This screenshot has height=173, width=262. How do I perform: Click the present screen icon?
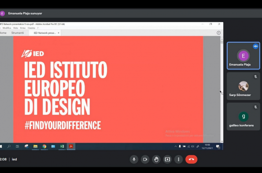tap(167, 159)
